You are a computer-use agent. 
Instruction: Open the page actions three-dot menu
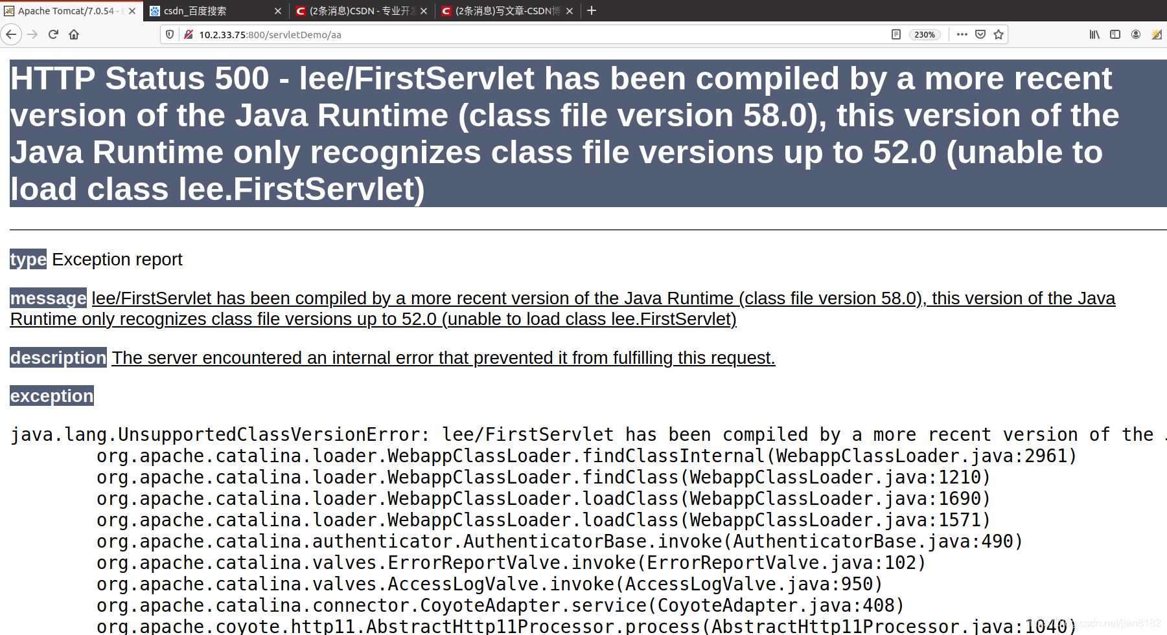click(962, 34)
